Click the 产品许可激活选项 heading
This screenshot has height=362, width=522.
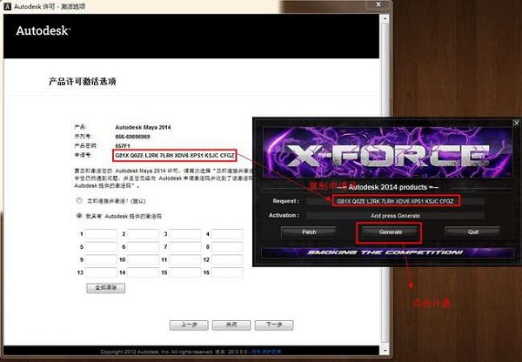click(x=83, y=82)
